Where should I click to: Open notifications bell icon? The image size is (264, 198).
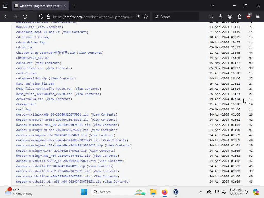pos(246,192)
